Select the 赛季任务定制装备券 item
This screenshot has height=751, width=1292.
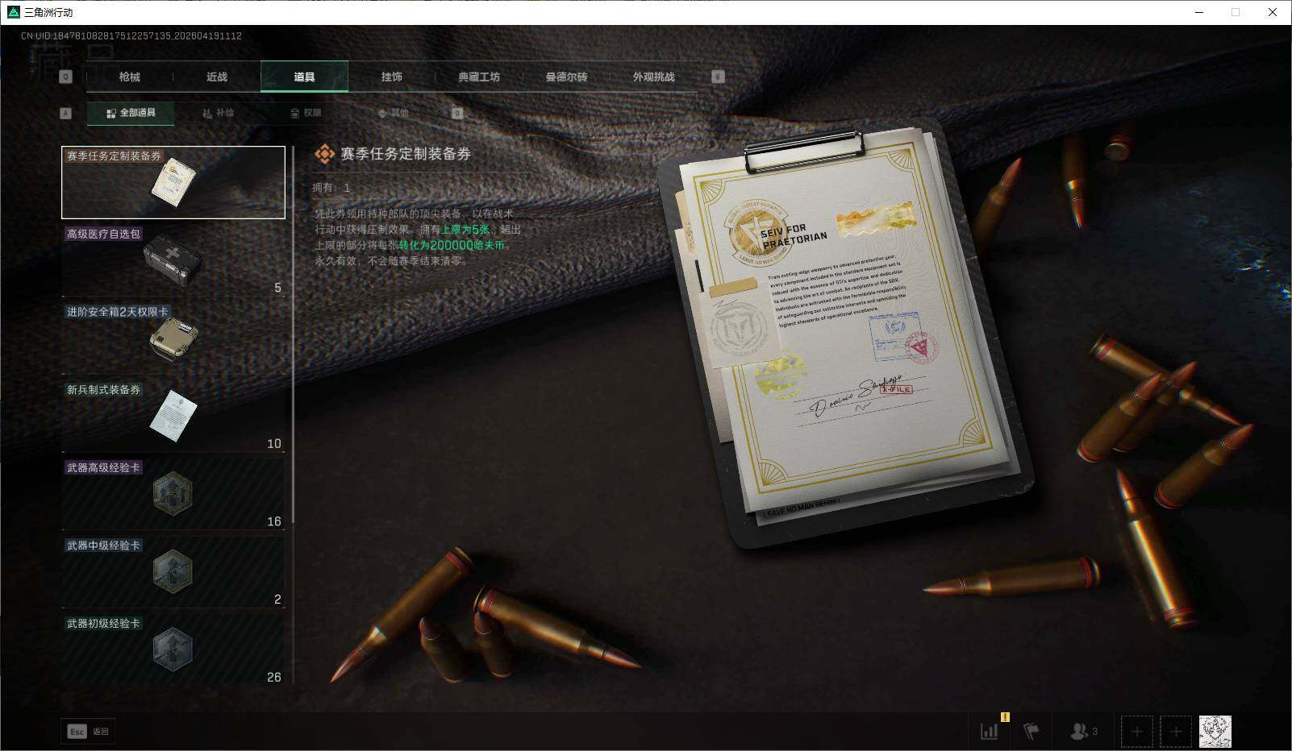click(173, 182)
